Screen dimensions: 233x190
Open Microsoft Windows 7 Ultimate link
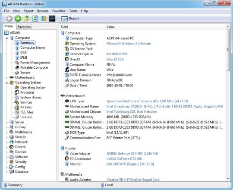129,44
